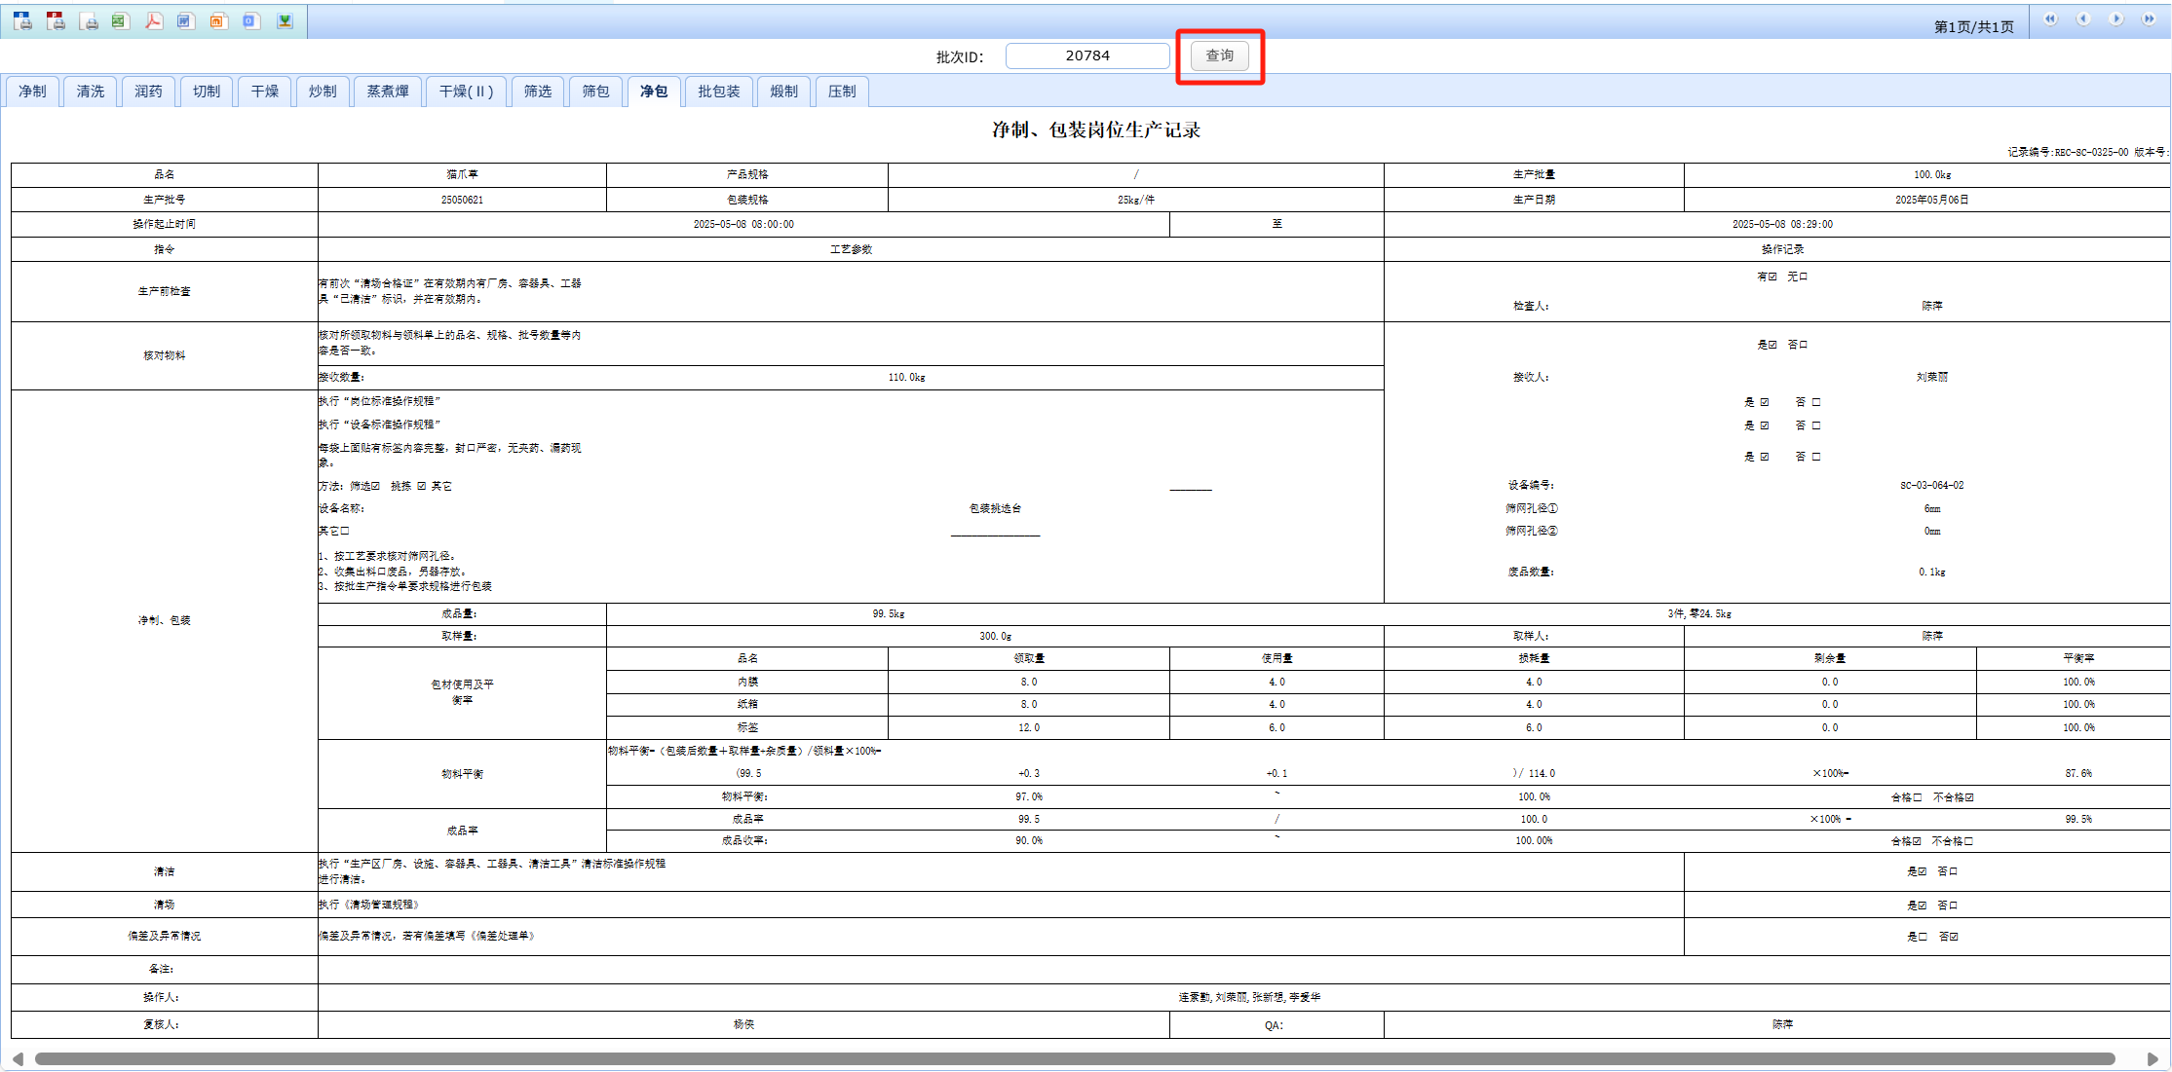Go to first page of report
Viewport: 2172px width, 1072px height.
(x=2050, y=18)
